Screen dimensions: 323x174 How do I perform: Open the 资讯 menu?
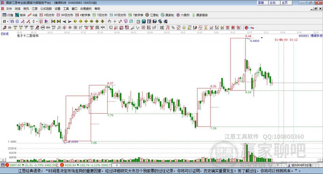[26, 9]
